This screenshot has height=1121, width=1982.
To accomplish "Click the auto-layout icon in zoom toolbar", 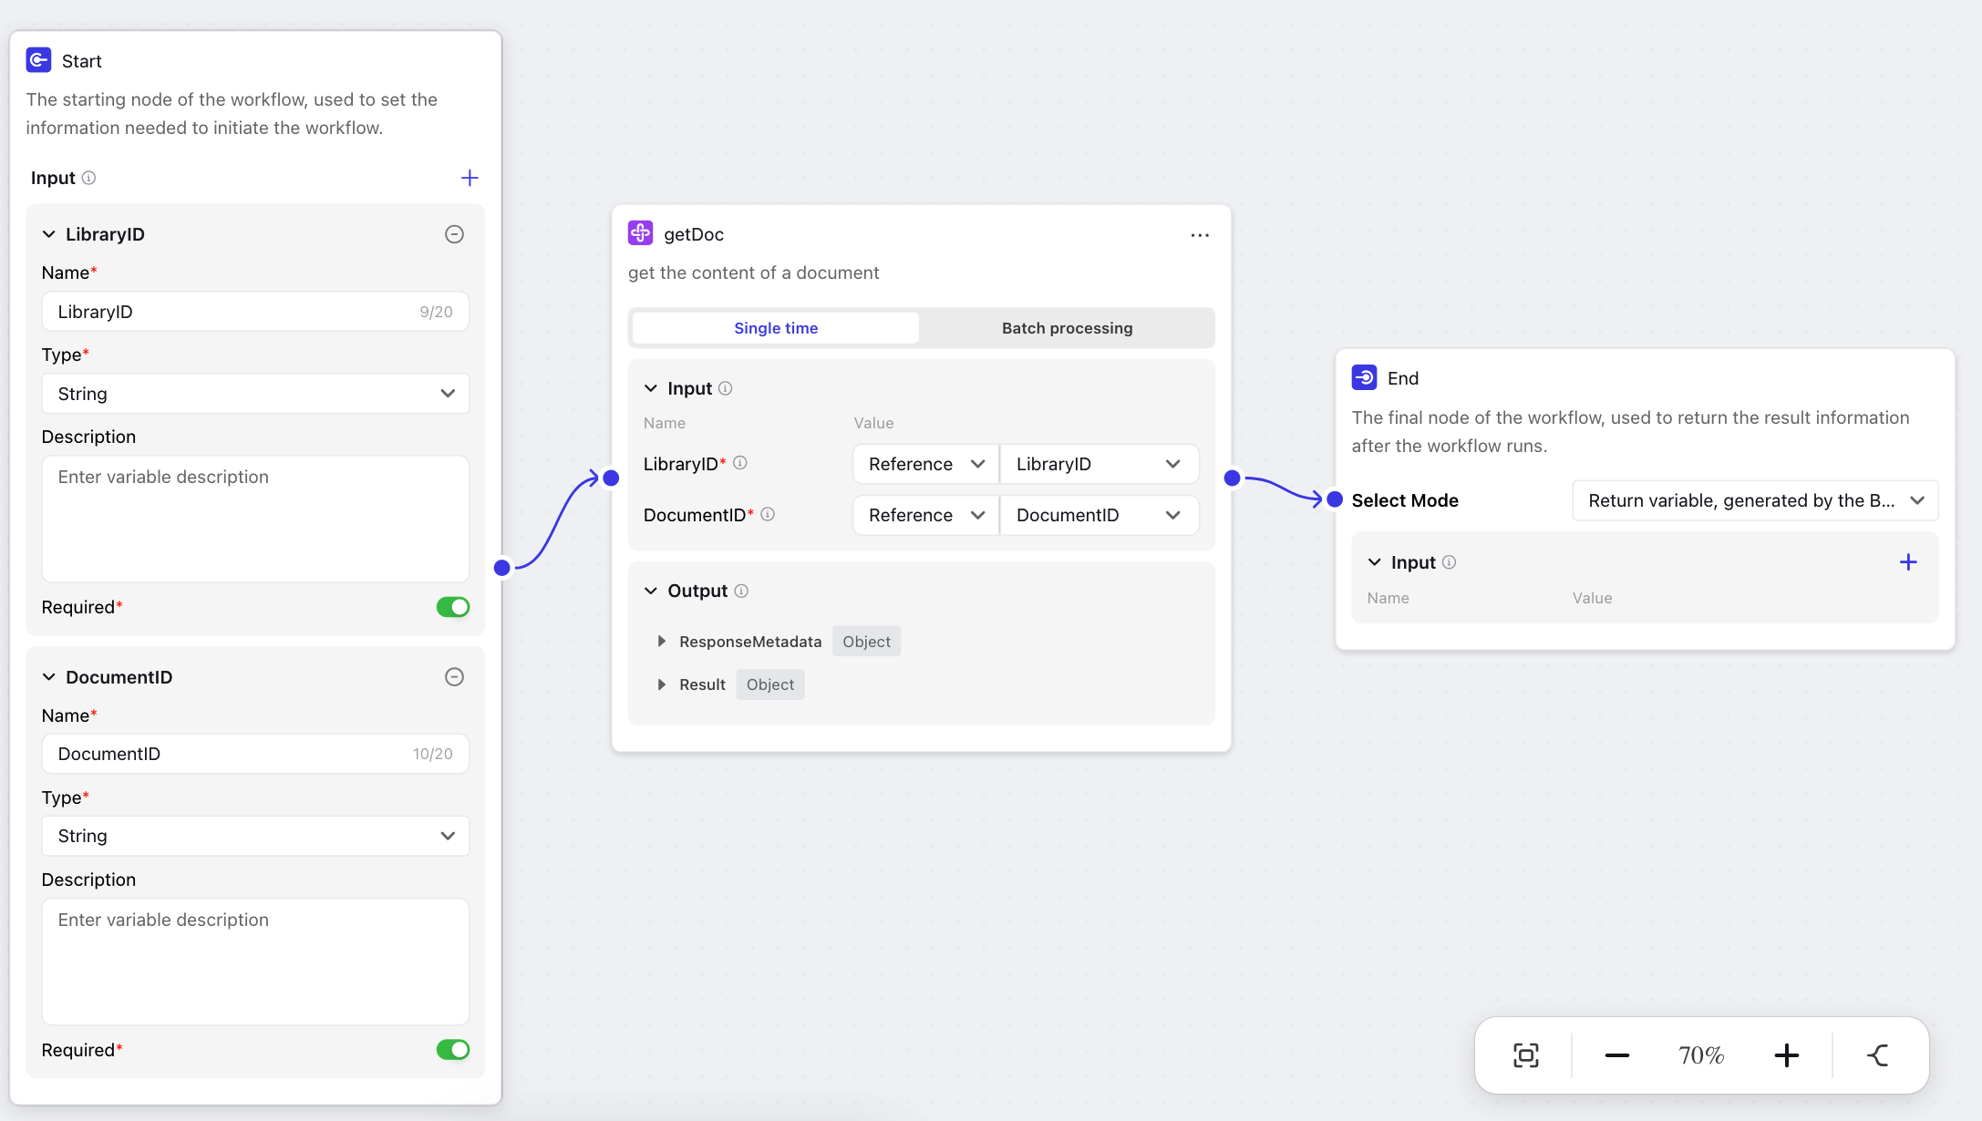I will point(1878,1055).
